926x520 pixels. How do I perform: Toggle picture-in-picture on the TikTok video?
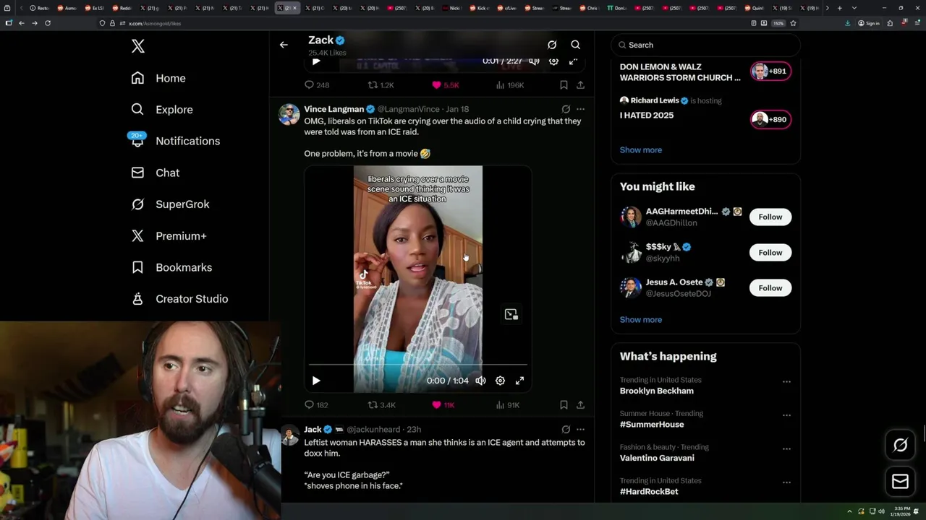tap(511, 314)
